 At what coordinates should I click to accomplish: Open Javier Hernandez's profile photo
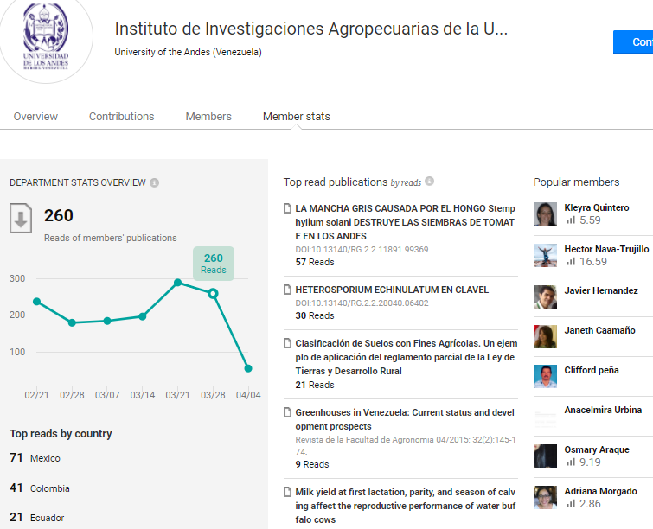point(545,296)
